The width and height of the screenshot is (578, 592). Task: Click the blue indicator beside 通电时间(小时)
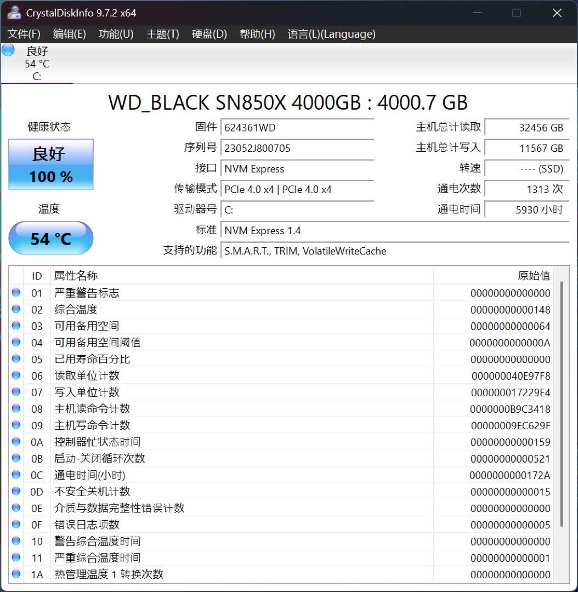(x=16, y=475)
